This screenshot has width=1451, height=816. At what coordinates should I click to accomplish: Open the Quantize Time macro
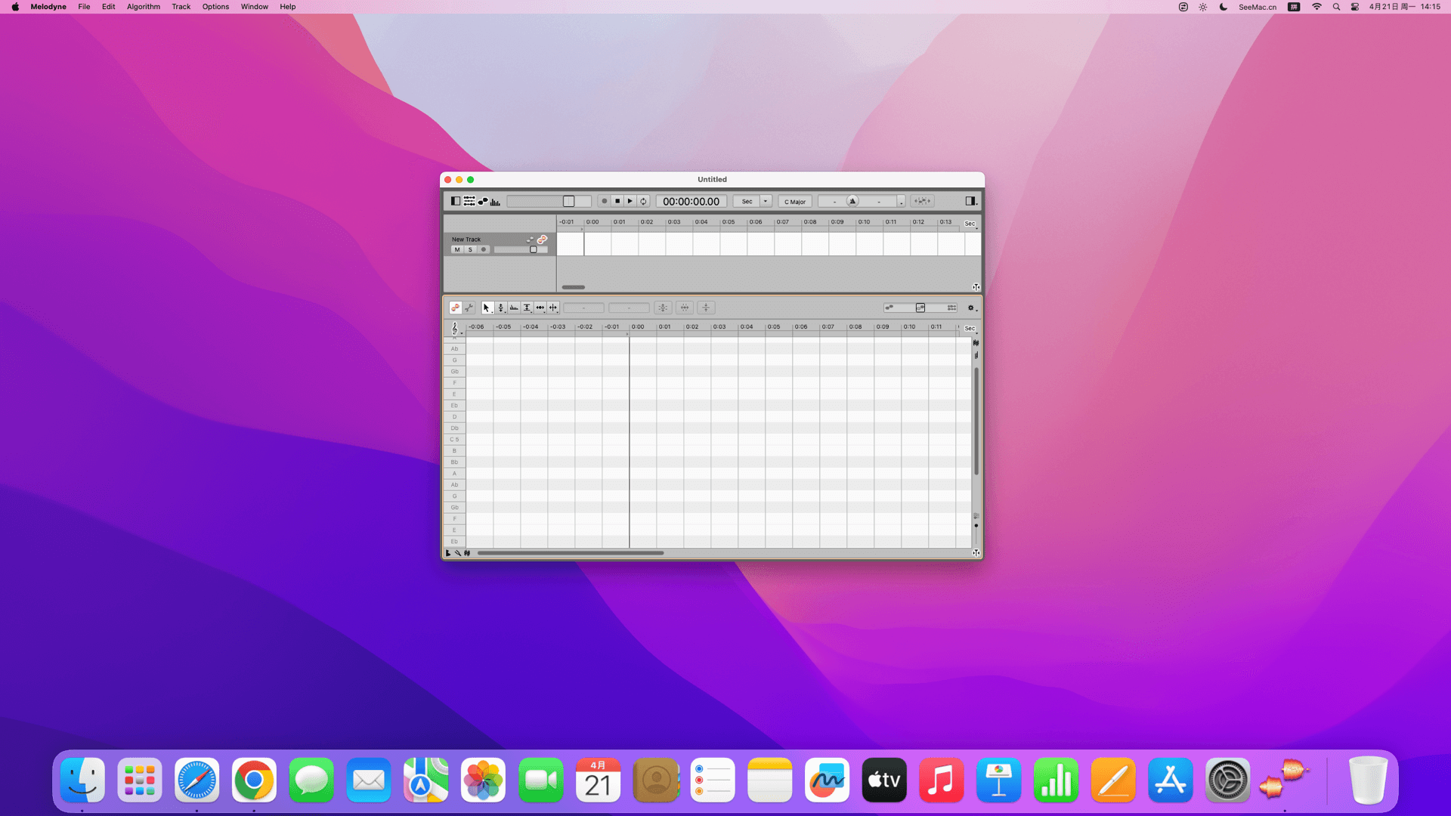[685, 308]
